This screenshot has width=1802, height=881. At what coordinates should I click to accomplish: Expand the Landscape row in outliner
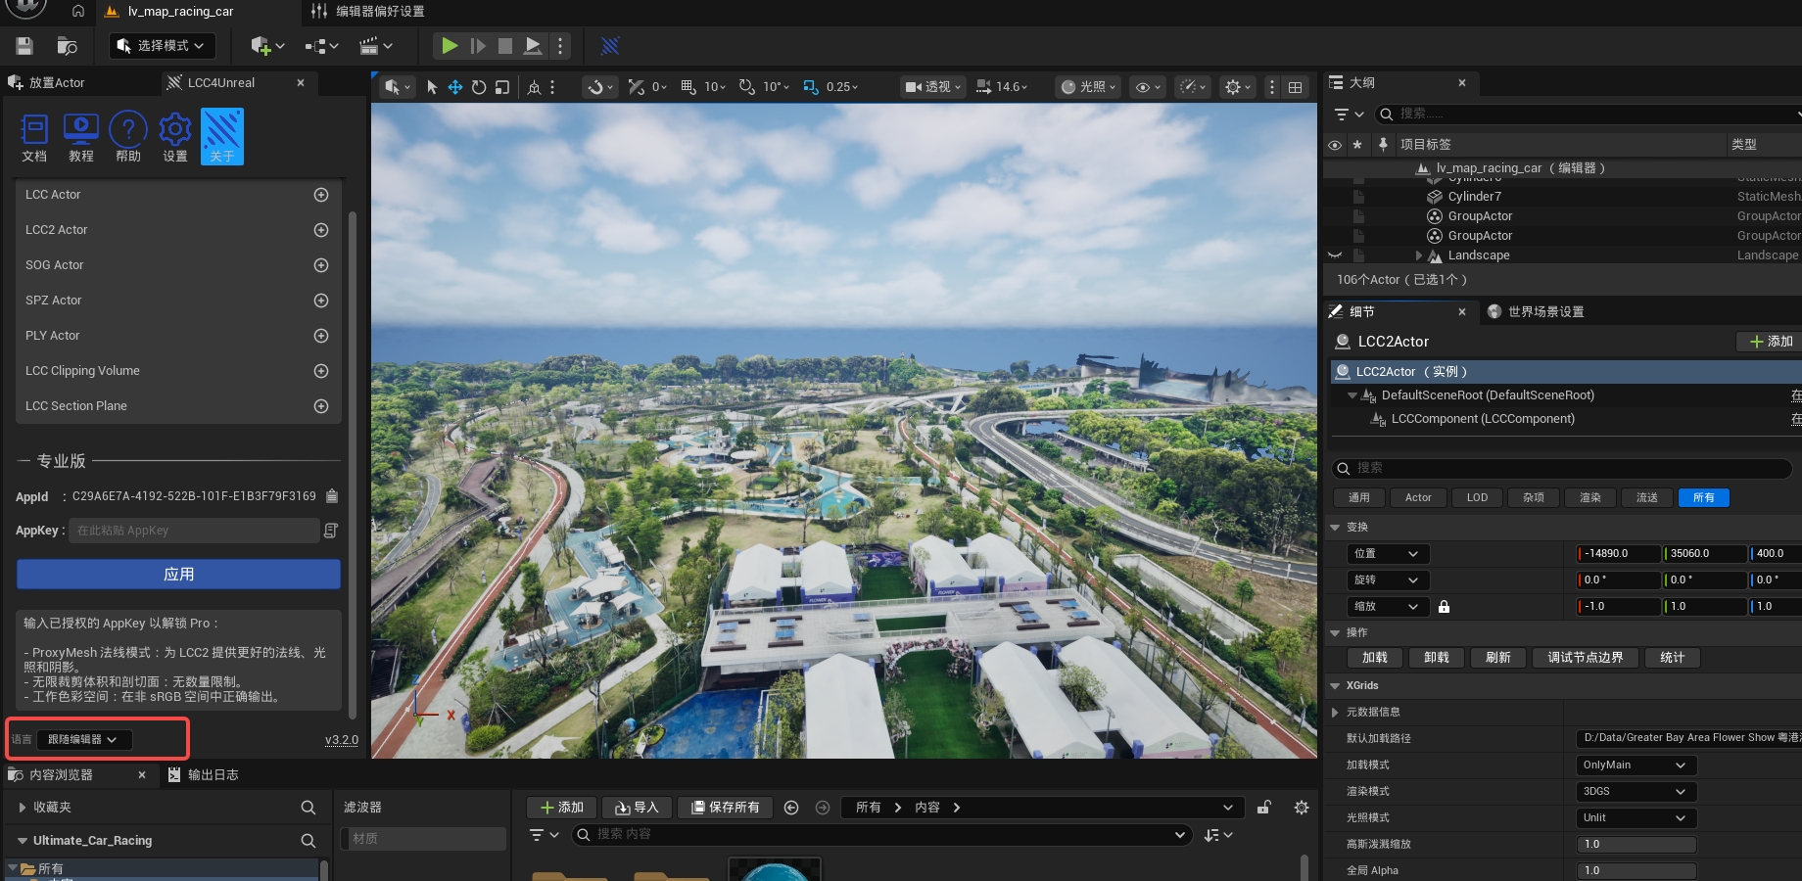1419,255
